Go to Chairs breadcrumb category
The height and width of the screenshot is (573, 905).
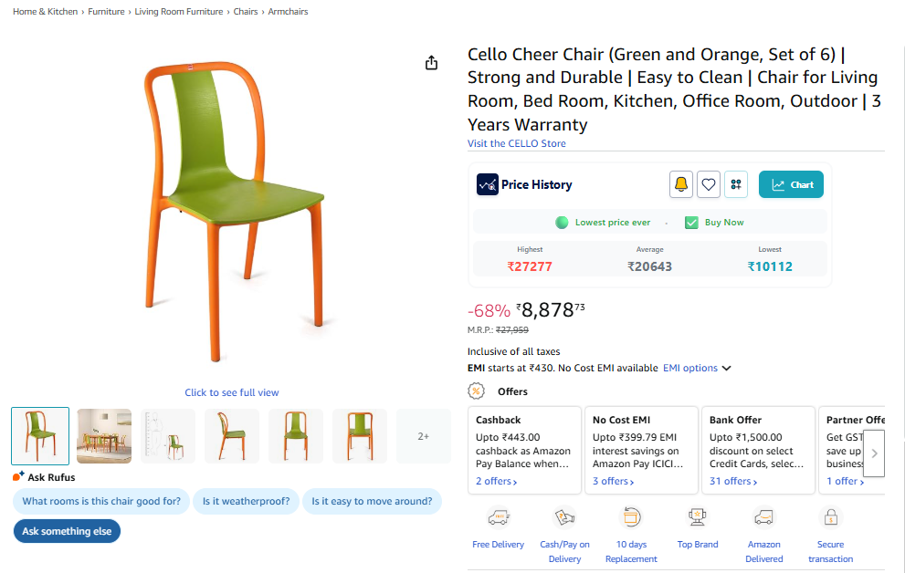tap(246, 12)
